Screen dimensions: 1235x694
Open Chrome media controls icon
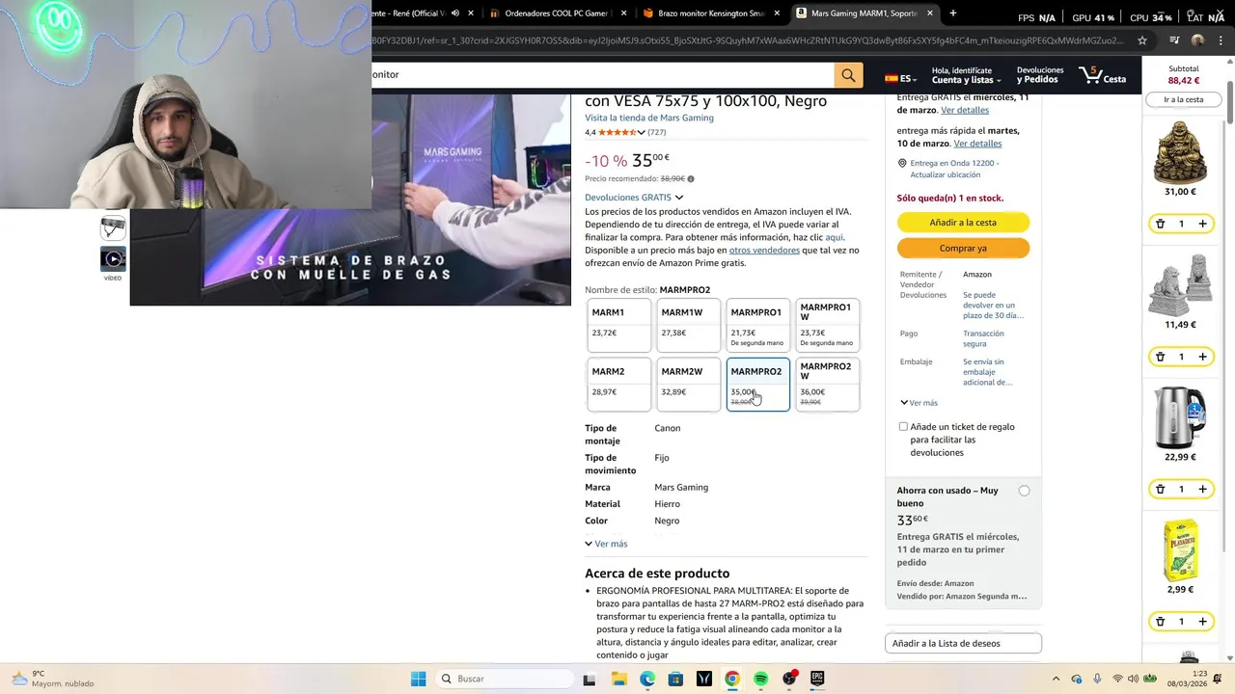(x=1174, y=40)
